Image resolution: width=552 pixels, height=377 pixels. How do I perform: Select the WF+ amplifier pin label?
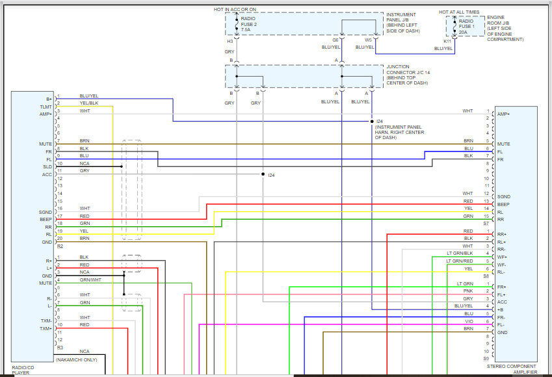[x=502, y=257]
